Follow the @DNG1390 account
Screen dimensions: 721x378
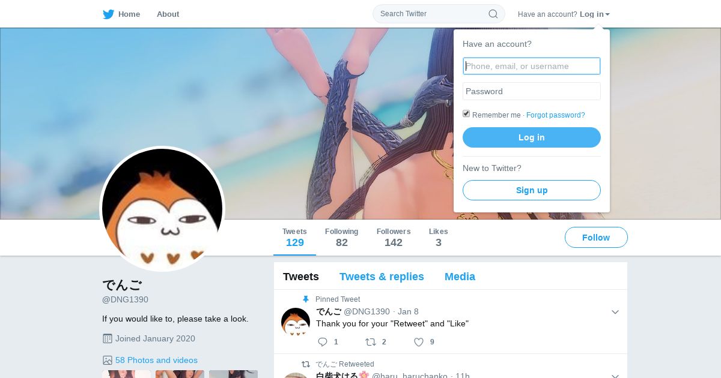point(596,238)
